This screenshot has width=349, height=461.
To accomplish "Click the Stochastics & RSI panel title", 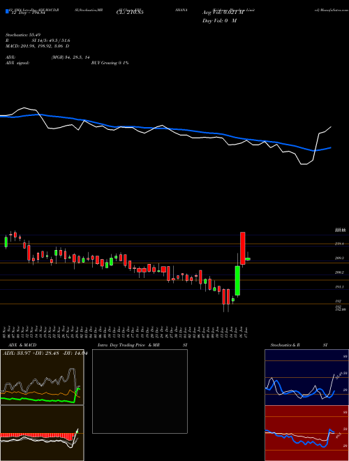I will (299, 345).
